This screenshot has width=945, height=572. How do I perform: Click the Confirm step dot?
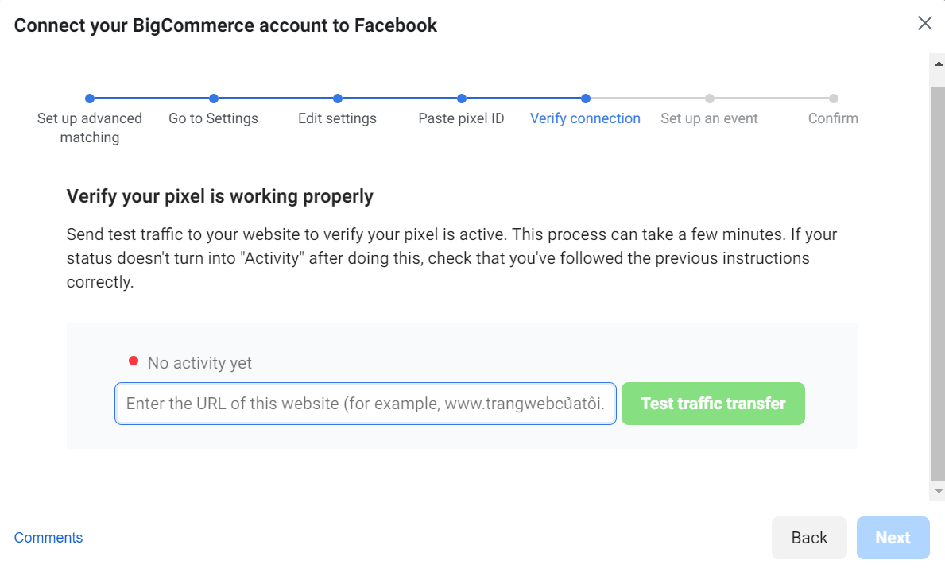[834, 99]
